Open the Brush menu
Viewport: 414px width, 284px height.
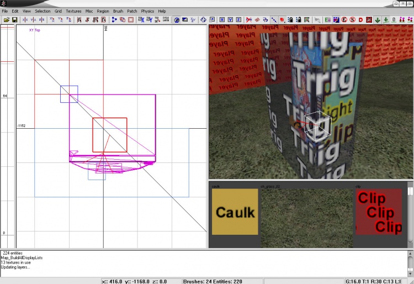(x=118, y=11)
